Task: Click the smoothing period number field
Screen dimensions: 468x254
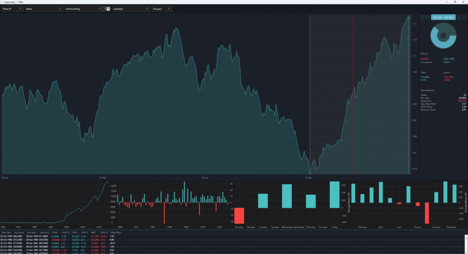Action: (x=105, y=9)
